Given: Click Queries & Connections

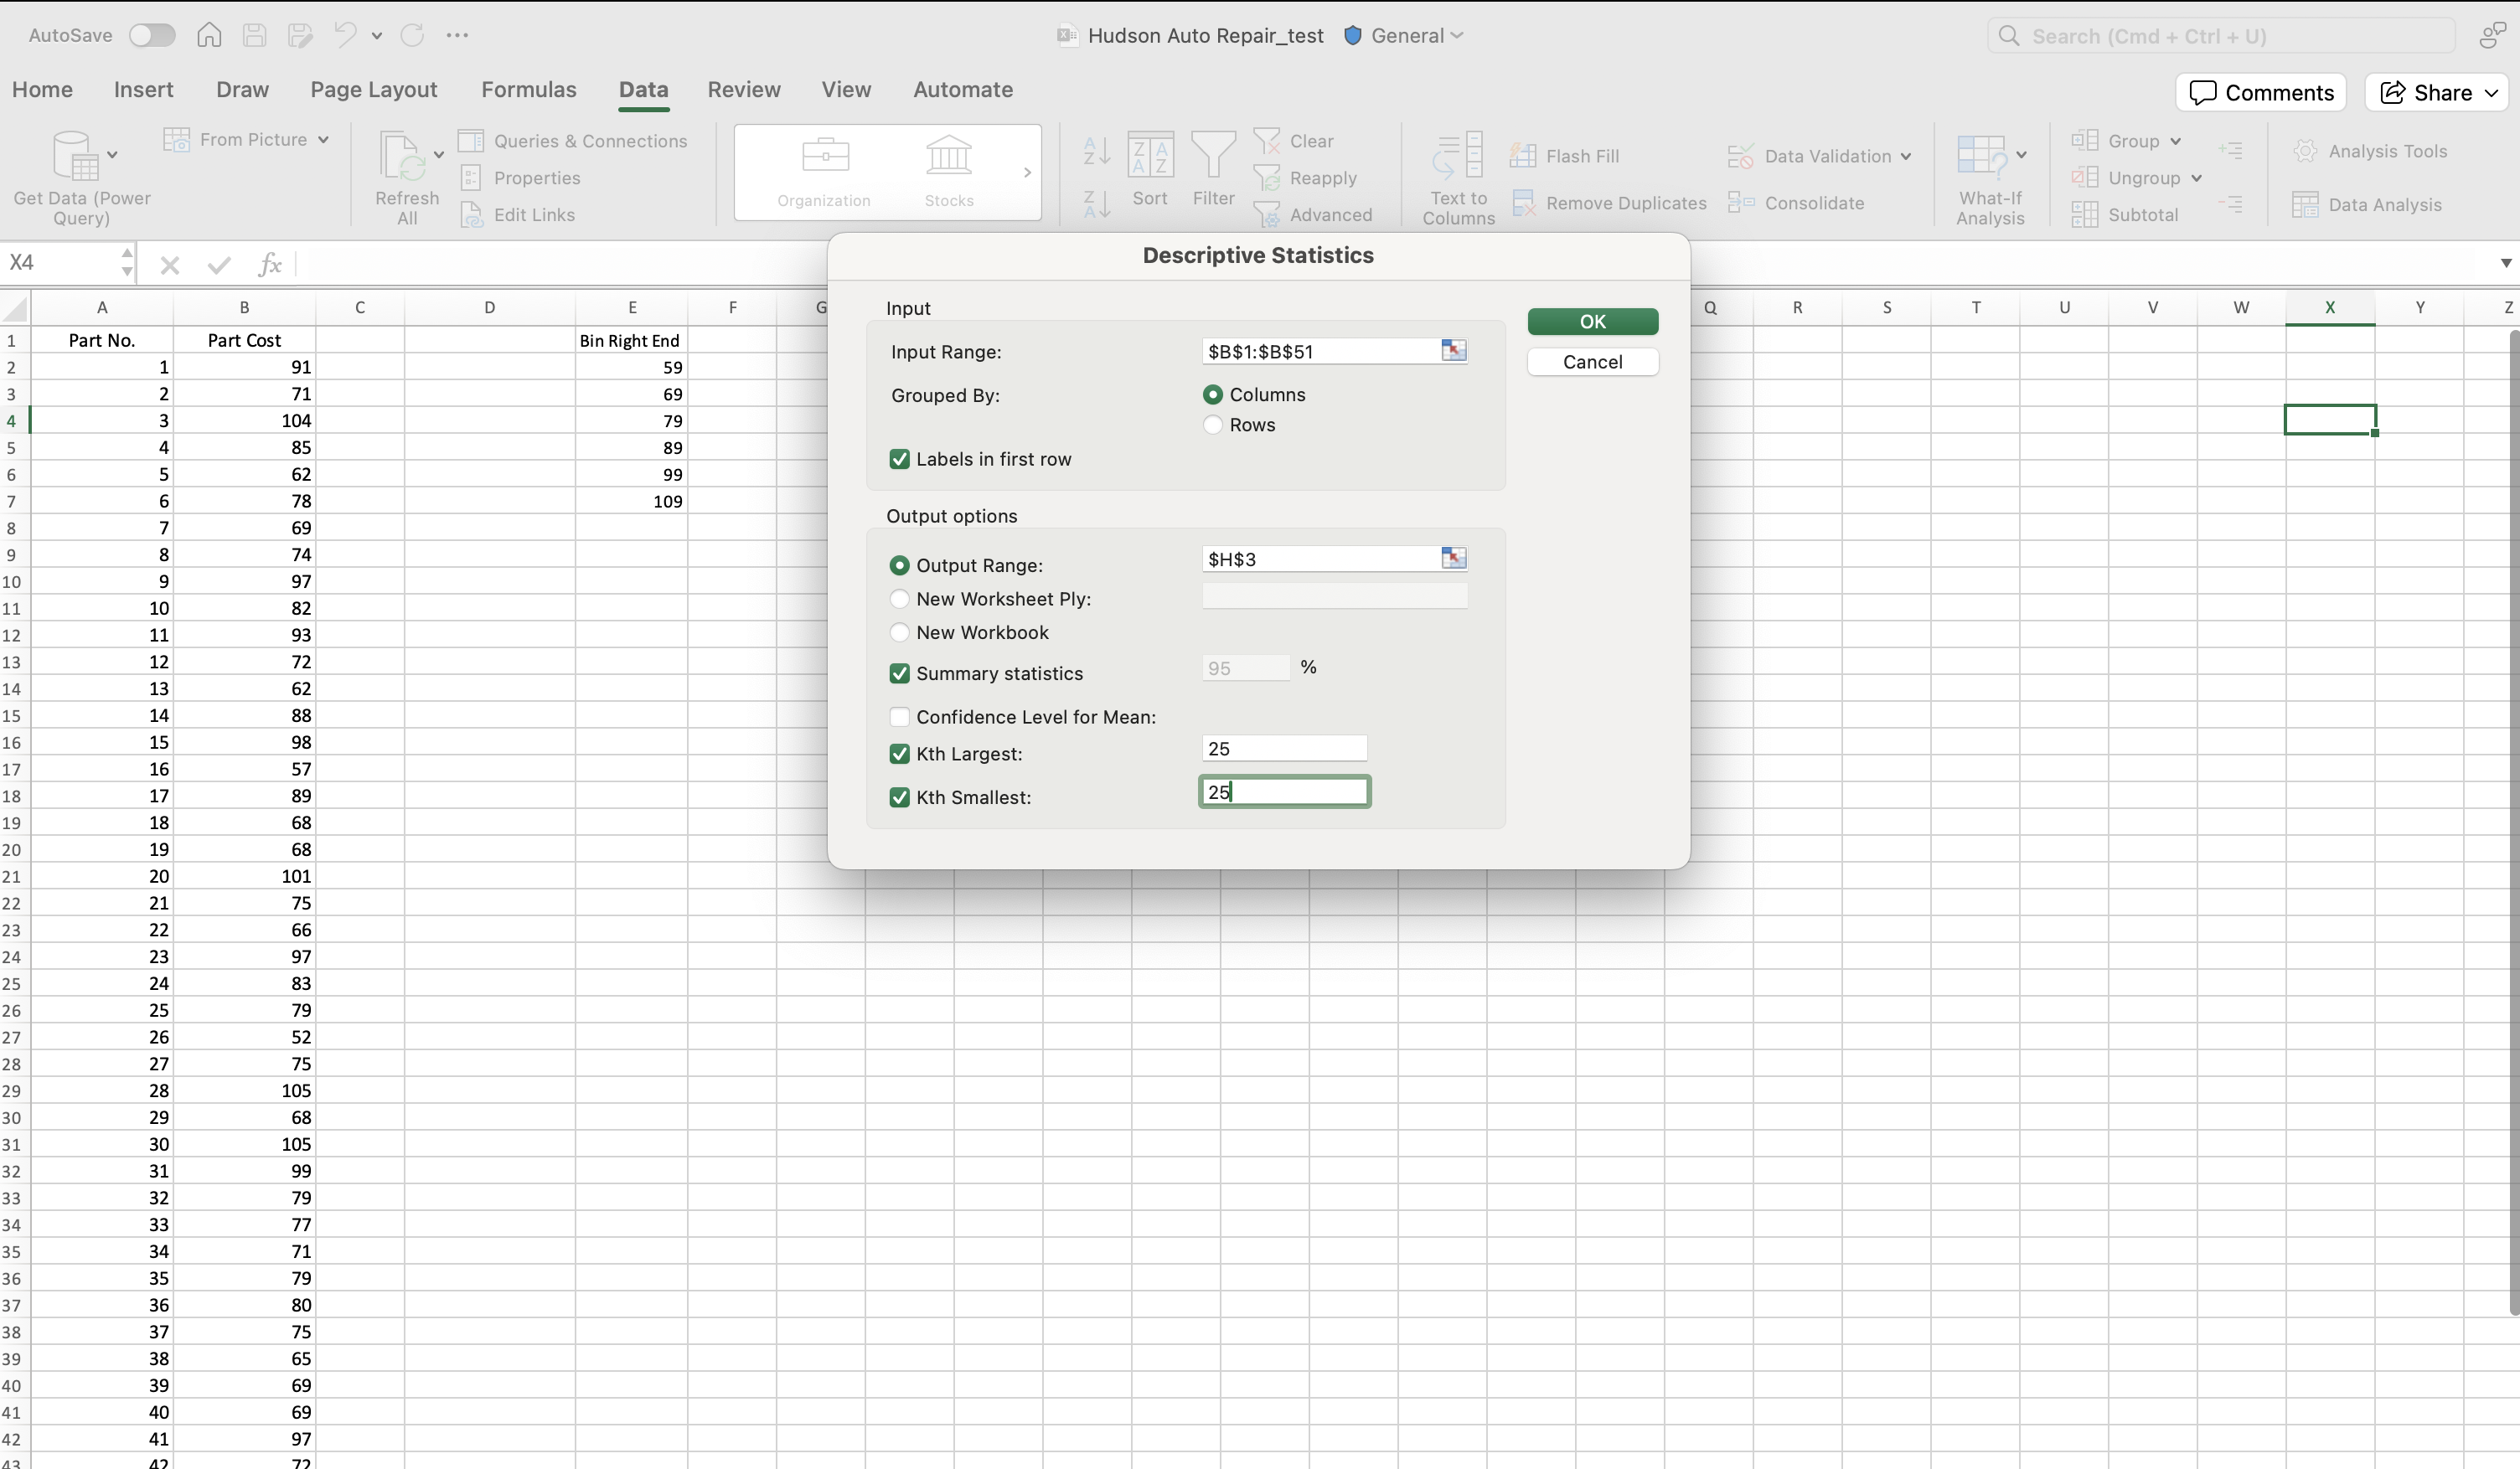Looking at the screenshot, I should 573,141.
